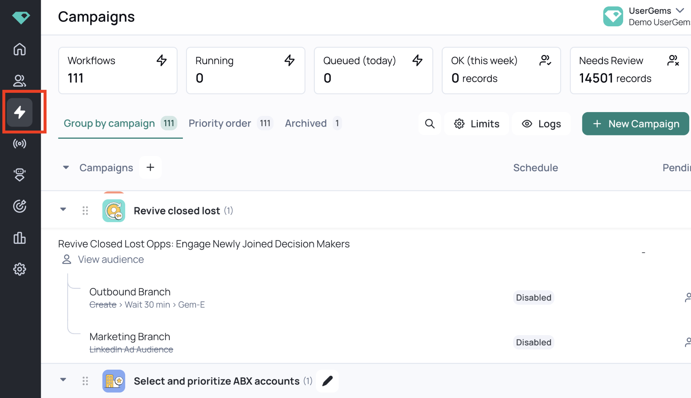Click Revive Closed Lost Opps workflow title
Screen dimensions: 691x398
click(x=204, y=244)
